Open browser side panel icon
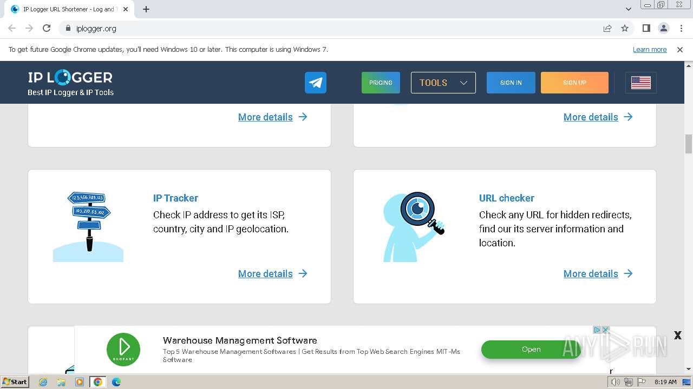This screenshot has height=389, width=693. pyautogui.click(x=646, y=28)
